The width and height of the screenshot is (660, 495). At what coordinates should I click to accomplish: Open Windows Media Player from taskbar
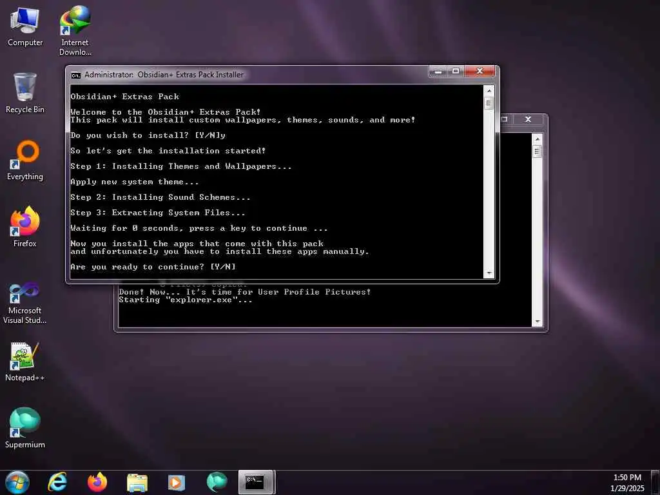(x=177, y=482)
